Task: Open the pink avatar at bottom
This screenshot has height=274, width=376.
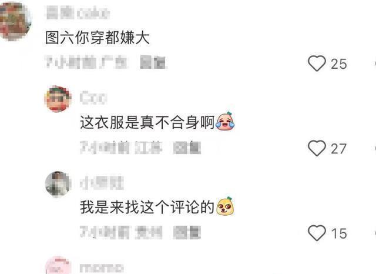Action: pyautogui.click(x=58, y=265)
